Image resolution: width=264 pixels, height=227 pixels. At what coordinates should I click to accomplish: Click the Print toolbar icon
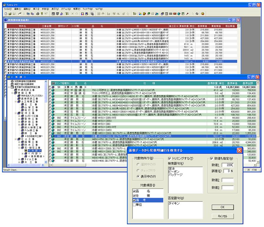pos(38,14)
